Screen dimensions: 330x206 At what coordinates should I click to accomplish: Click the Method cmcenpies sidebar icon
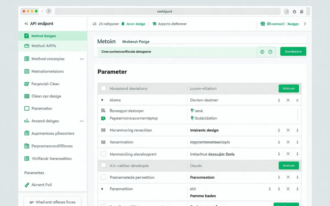(27, 59)
